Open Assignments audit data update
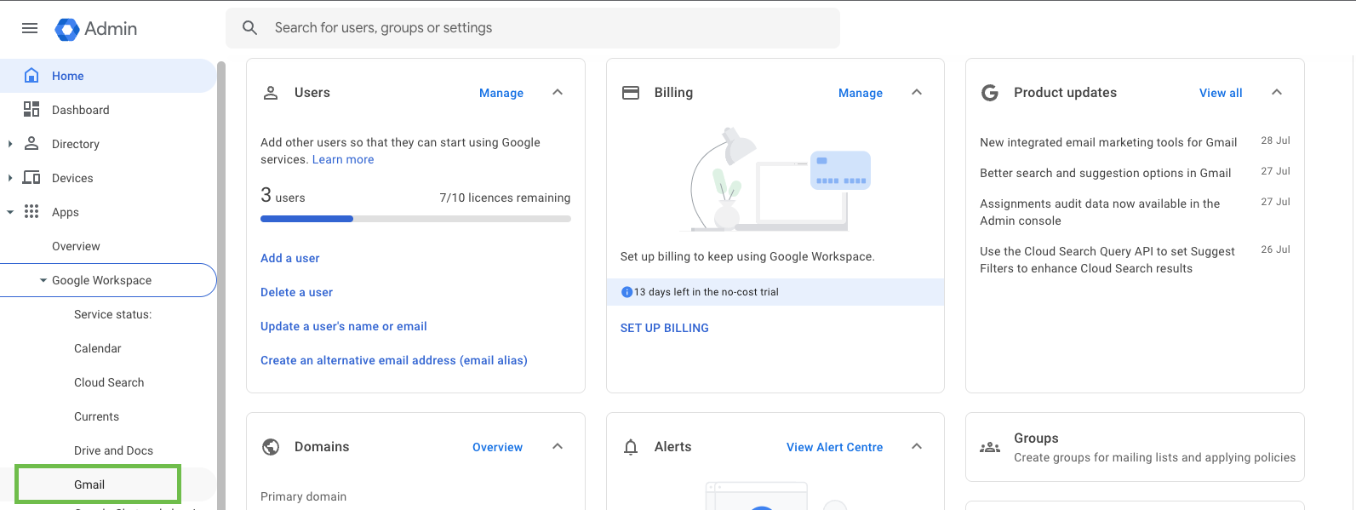1356x510 pixels. point(1100,212)
